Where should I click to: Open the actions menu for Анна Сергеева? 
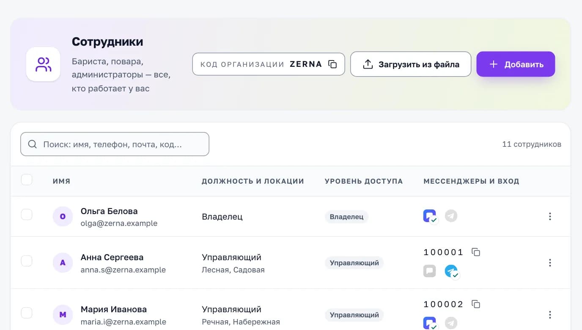[x=550, y=263]
